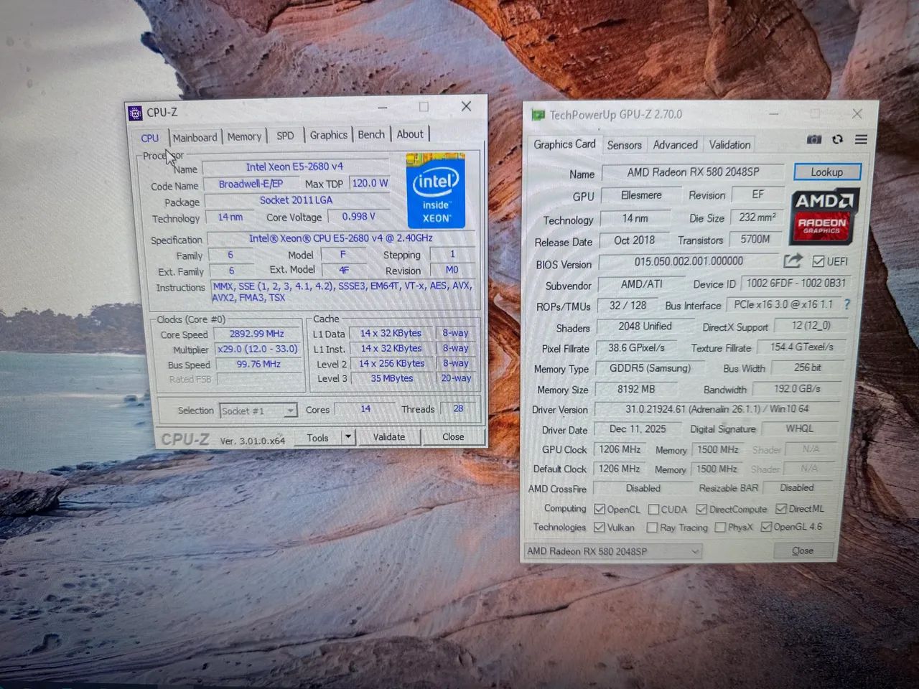919x689 pixels.
Task: Click GPU-Z title bar app icon
Action: (x=538, y=115)
